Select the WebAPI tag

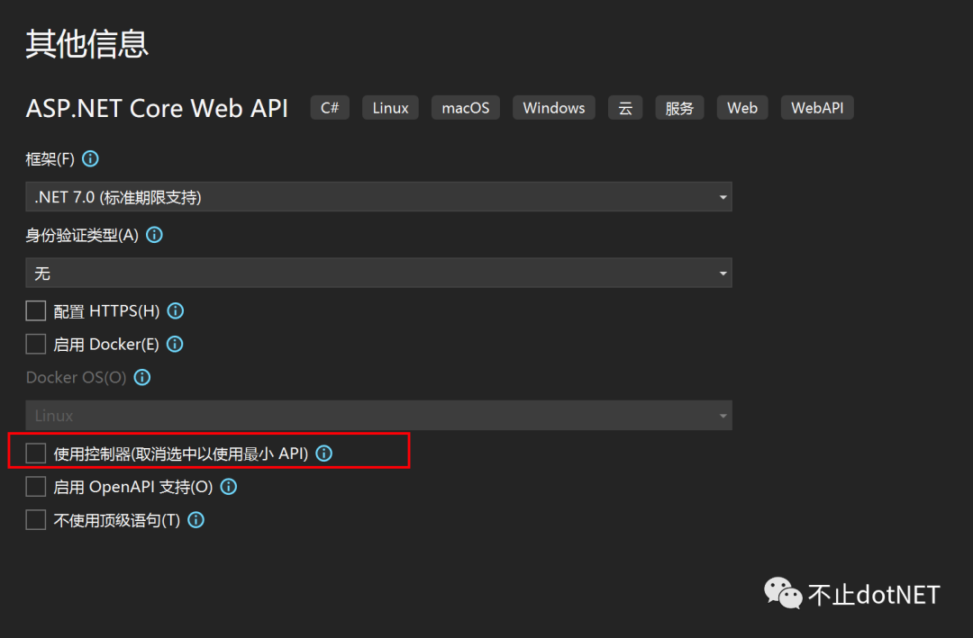pyautogui.click(x=816, y=107)
